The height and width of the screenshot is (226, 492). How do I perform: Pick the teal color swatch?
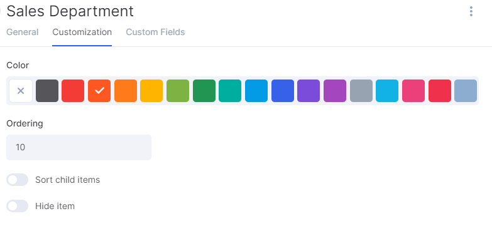coord(230,91)
